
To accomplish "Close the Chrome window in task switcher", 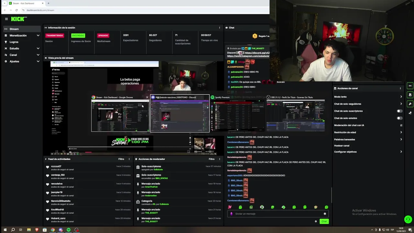I will [x=147, y=97].
